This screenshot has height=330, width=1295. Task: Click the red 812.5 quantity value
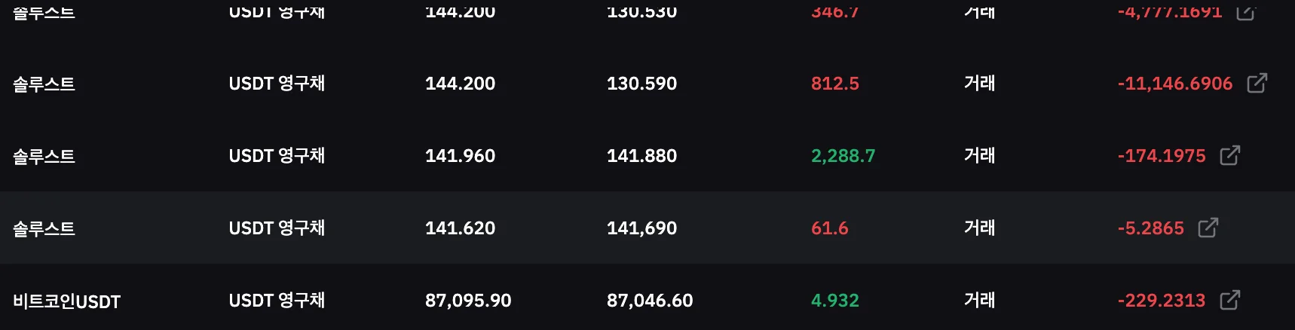834,84
